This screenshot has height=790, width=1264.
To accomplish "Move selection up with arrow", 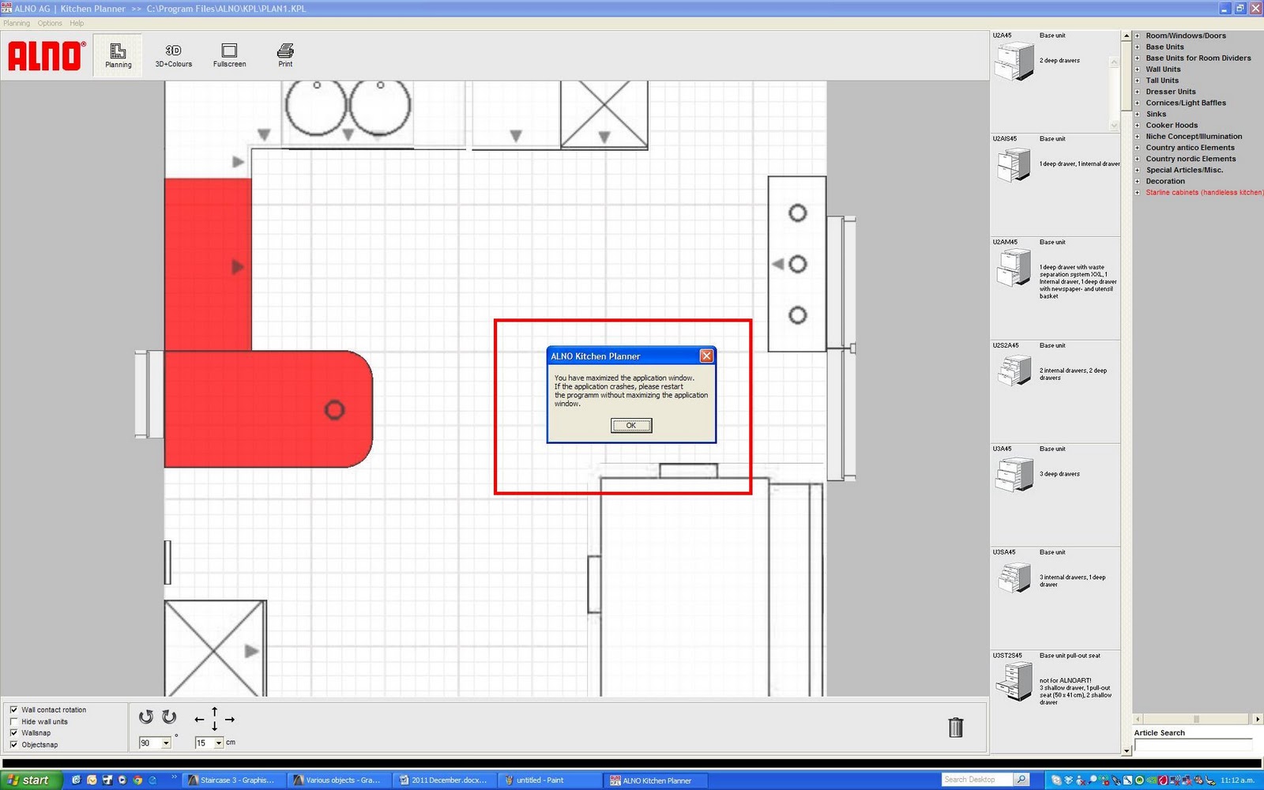I will (x=214, y=712).
